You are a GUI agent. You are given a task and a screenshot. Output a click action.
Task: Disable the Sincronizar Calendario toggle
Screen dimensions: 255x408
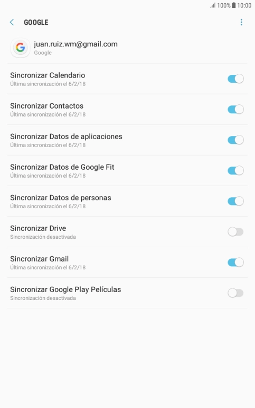pos(235,79)
